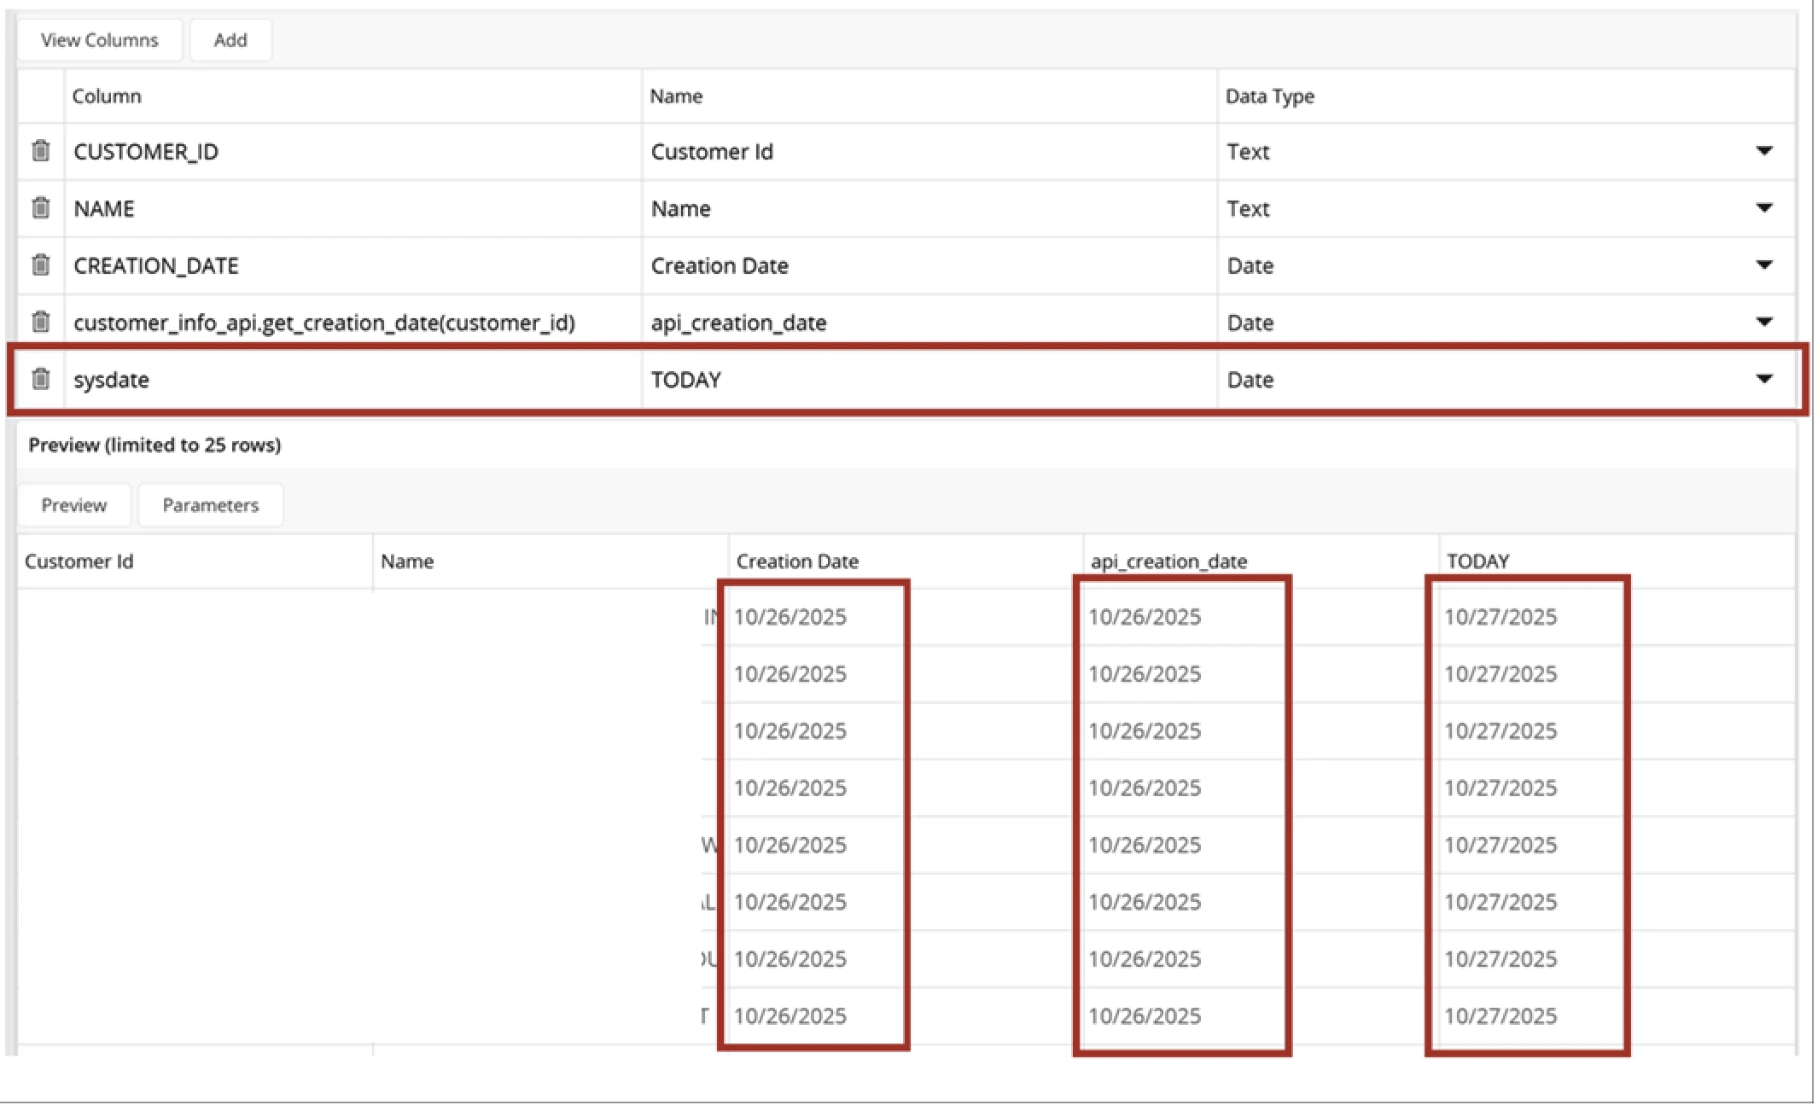Delete the customer_info_api.get_creation_date row

40,323
